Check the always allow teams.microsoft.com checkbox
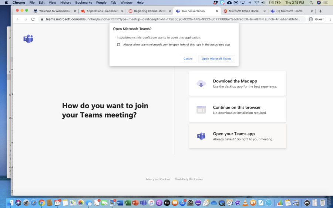The width and height of the screenshot is (333, 208). click(x=119, y=45)
